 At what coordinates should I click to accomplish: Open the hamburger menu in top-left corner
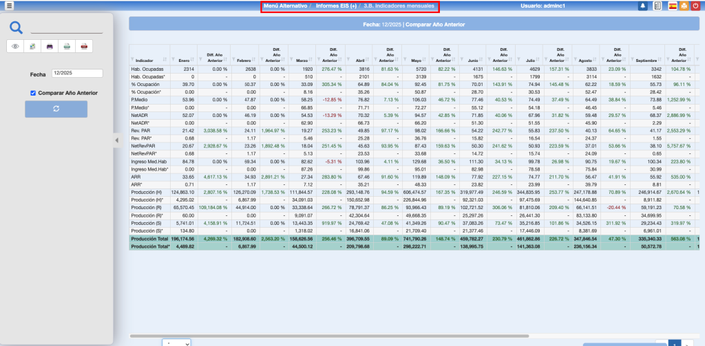tap(9, 6)
